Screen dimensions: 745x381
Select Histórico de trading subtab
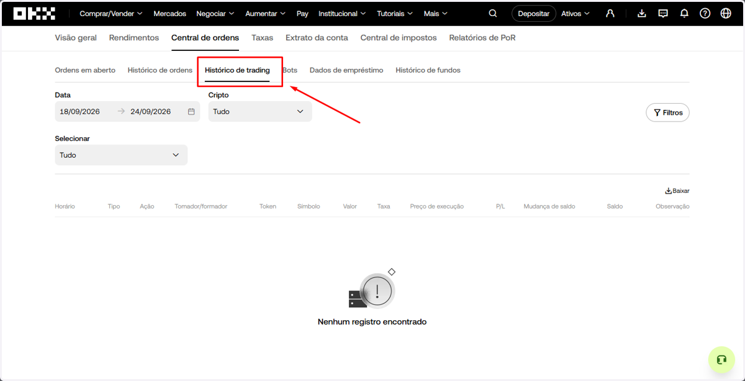click(x=237, y=70)
